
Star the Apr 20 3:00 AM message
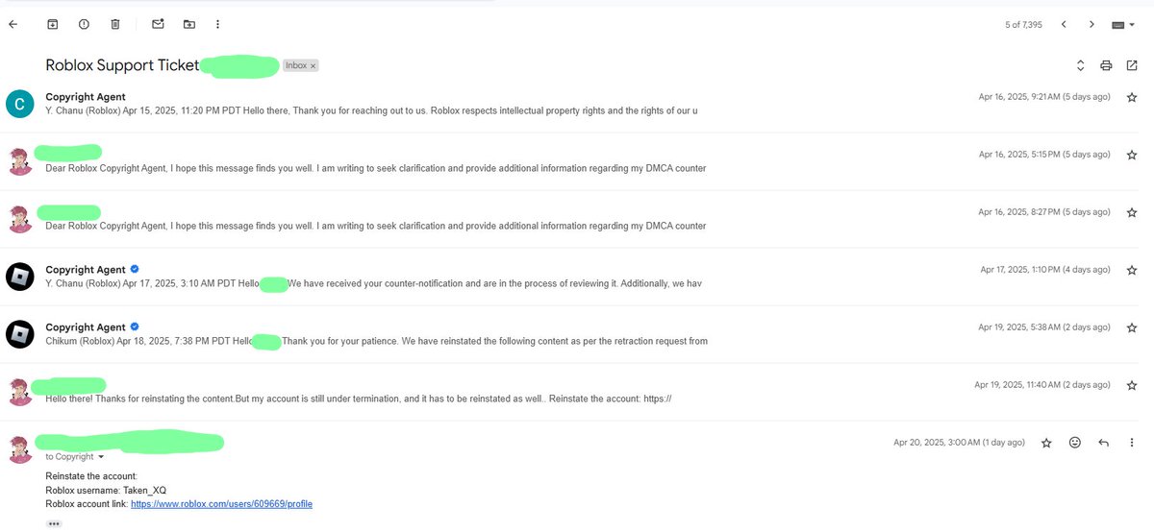click(1046, 443)
